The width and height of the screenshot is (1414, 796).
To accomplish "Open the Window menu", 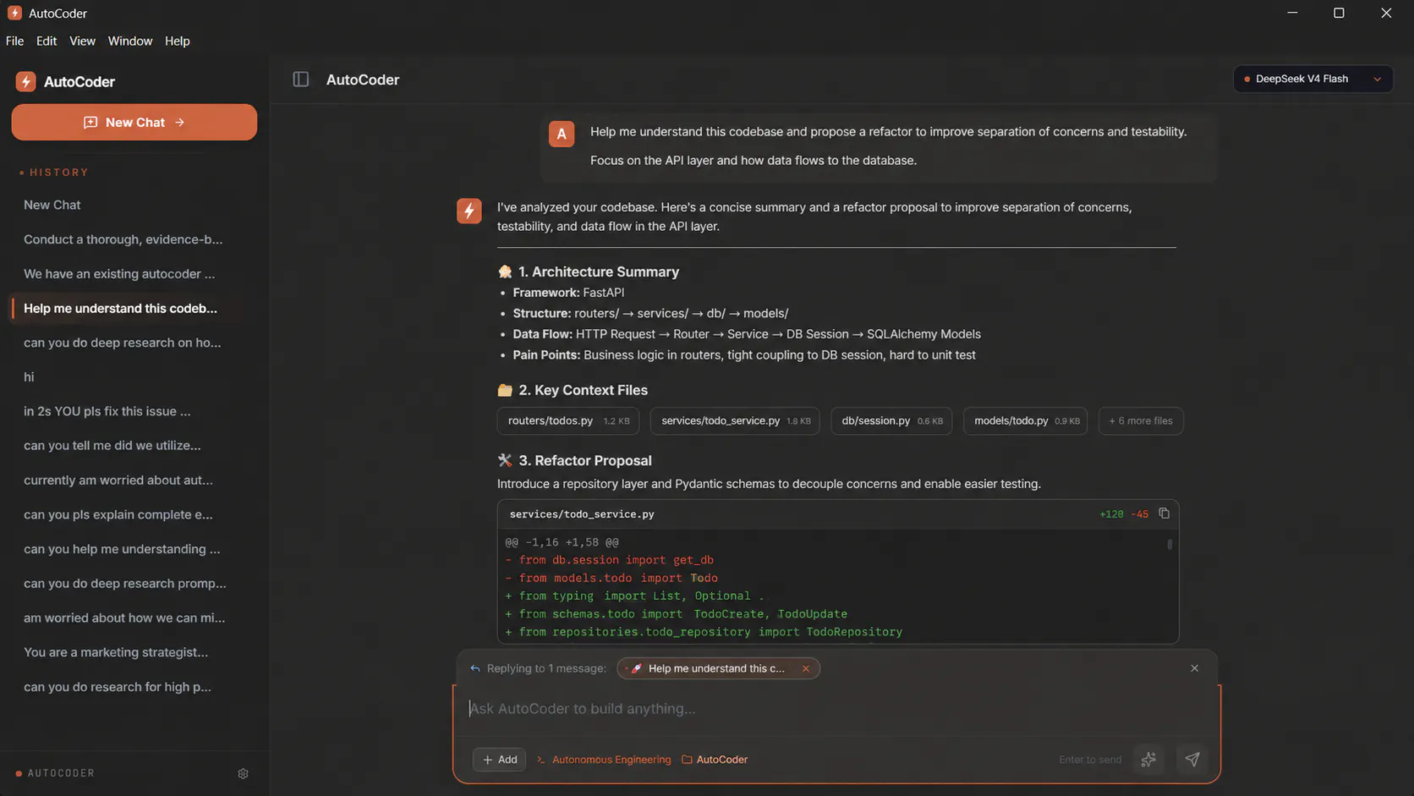I will 130,41.
